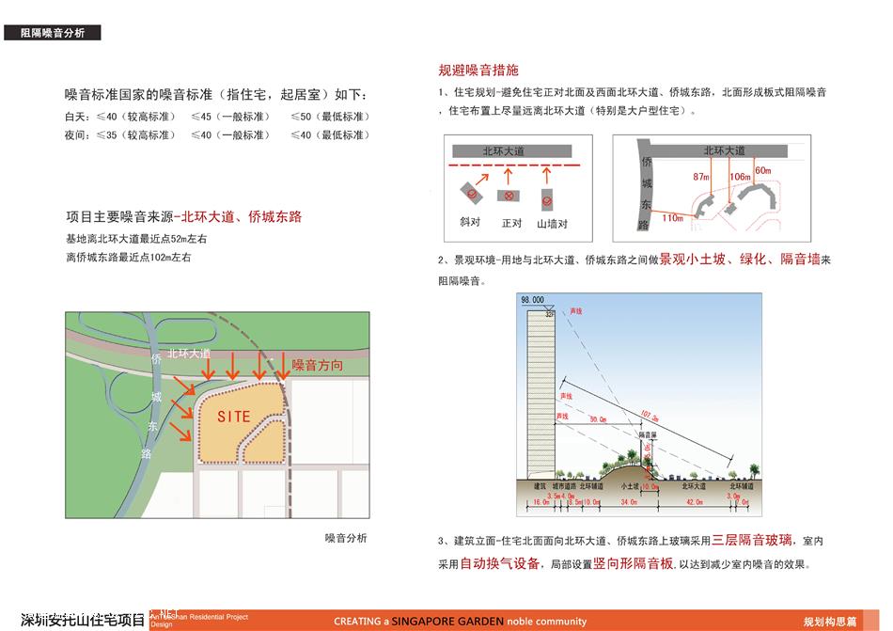Viewport: 893px width, 631px height.
Task: Click the red heading 规避噪音措施
Action: point(478,70)
